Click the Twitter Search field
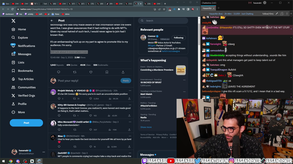Image resolution: width=293 pixels, height=164 pixels. tap(163, 20)
